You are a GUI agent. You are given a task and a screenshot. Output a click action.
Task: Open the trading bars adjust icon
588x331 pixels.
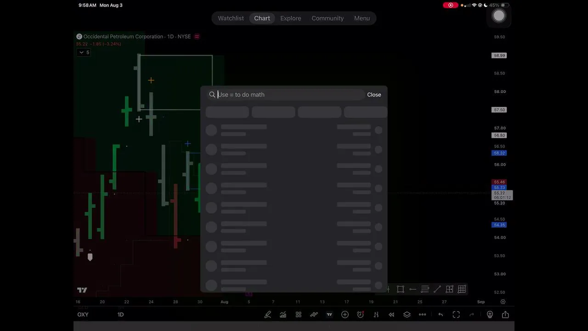(x=376, y=314)
